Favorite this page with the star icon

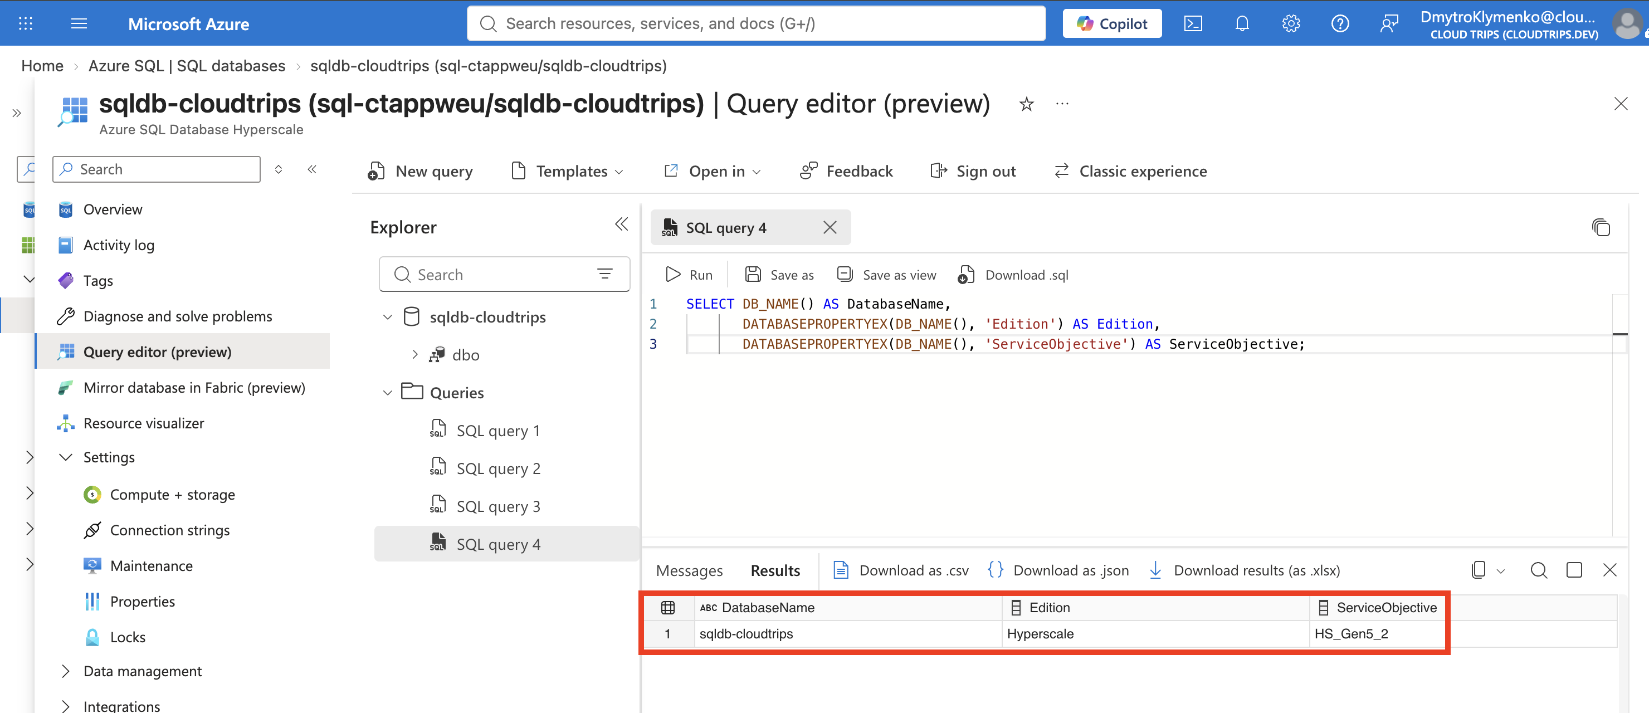click(1026, 104)
